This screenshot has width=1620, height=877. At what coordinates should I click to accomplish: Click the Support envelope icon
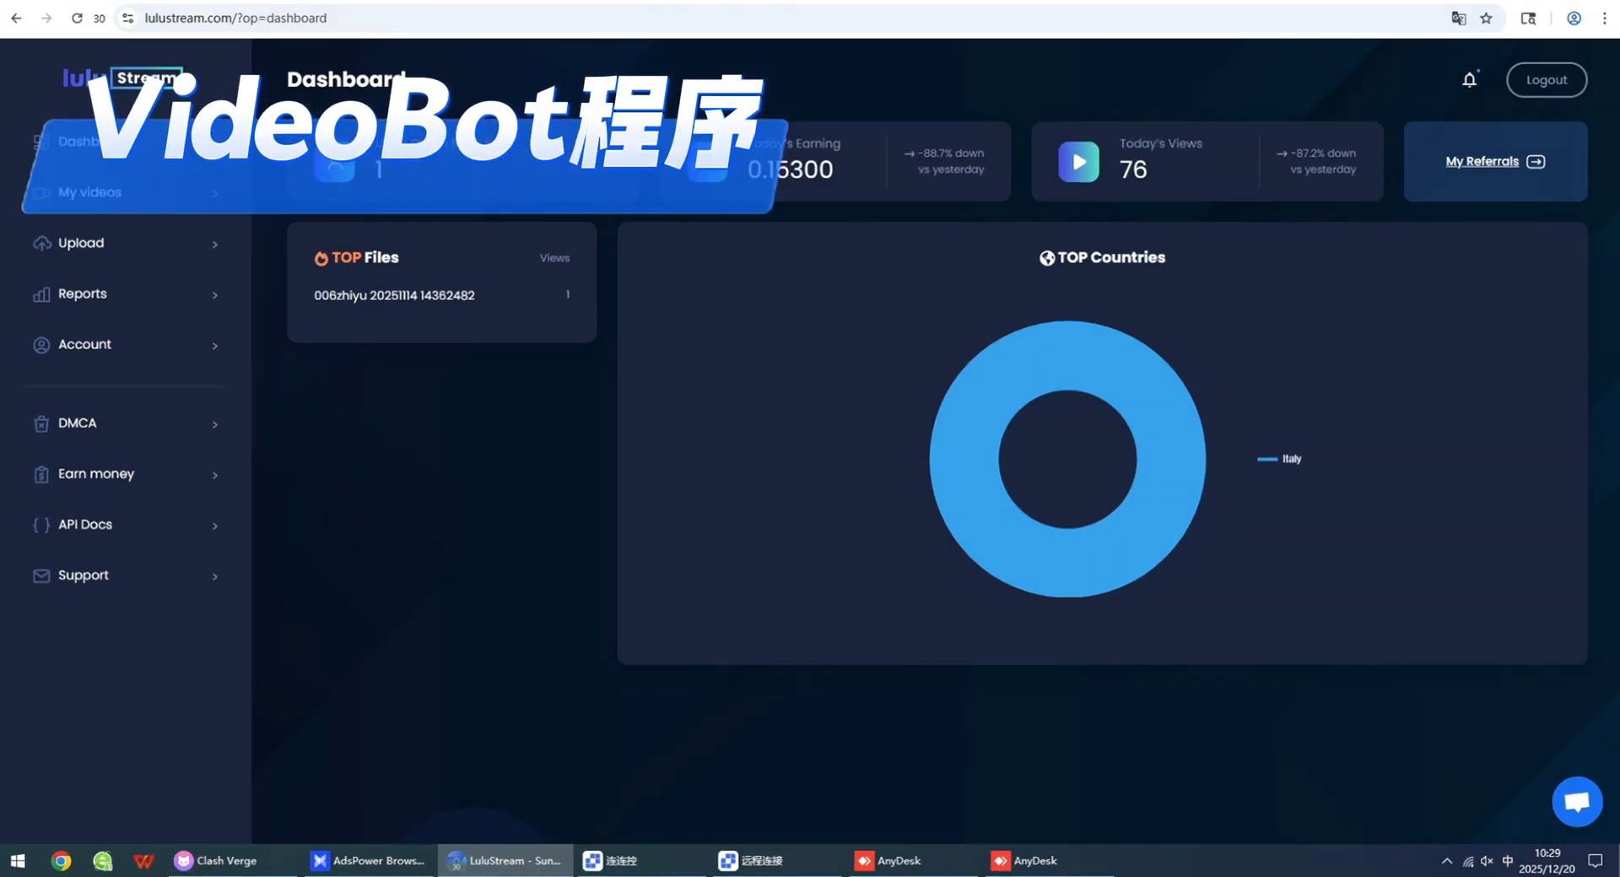[x=41, y=576]
